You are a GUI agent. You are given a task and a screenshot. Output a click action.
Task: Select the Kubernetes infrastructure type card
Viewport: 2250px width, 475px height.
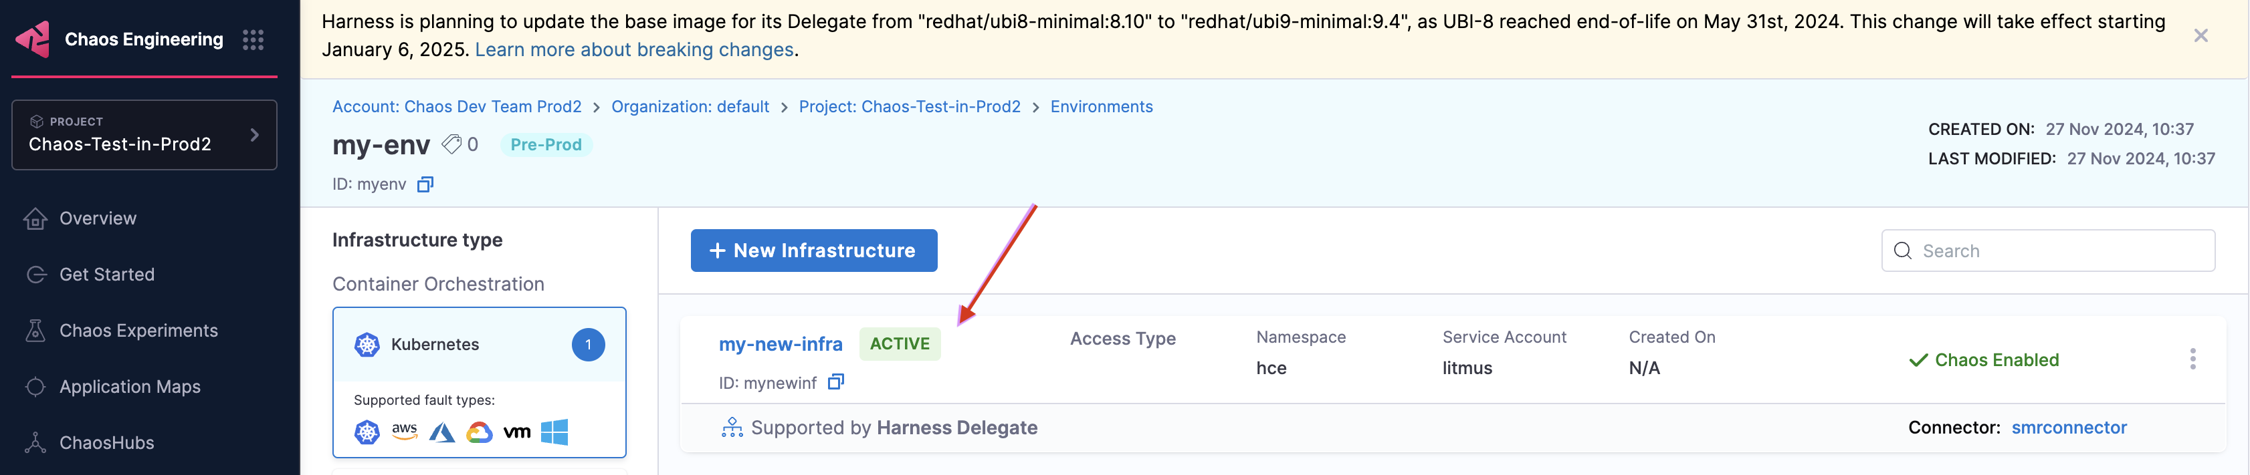(480, 381)
